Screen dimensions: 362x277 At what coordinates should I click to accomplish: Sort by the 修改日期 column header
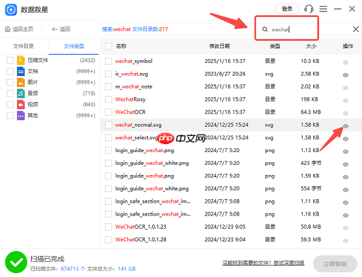(220, 46)
